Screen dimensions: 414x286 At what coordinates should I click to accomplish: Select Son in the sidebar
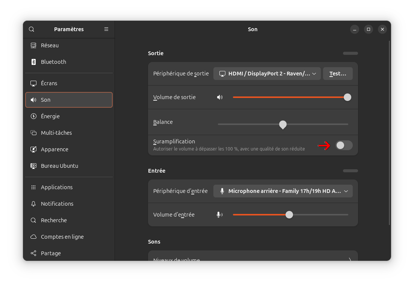point(69,100)
